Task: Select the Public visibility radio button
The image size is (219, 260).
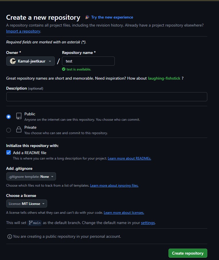Action: click(x=9, y=117)
